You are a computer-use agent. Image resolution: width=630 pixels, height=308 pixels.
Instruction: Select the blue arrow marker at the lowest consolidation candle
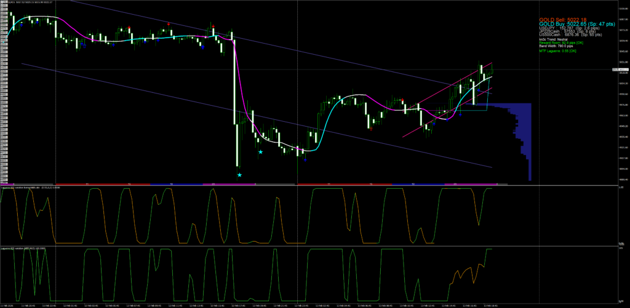point(306,161)
